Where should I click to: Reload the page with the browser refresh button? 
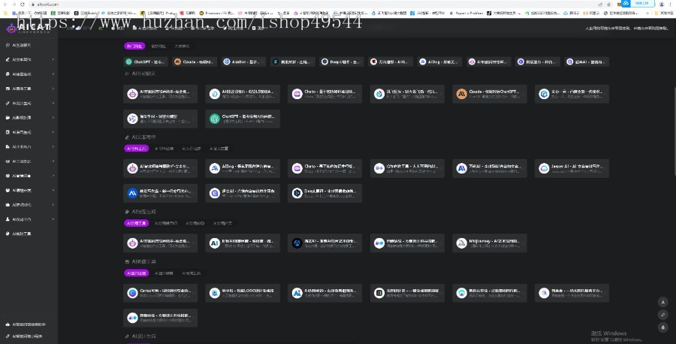click(22, 5)
